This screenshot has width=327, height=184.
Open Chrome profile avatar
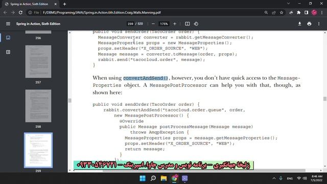(x=314, y=12)
